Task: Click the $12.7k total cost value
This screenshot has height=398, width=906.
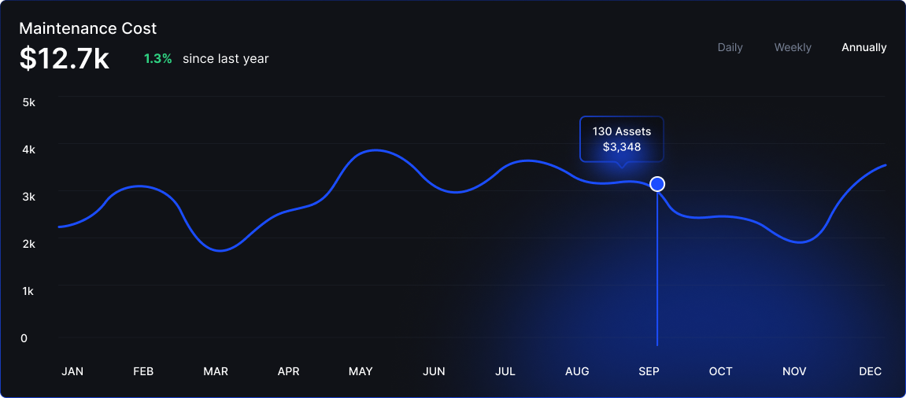Action: [x=65, y=59]
